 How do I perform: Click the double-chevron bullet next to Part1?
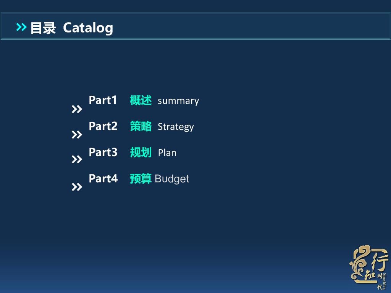(77, 110)
